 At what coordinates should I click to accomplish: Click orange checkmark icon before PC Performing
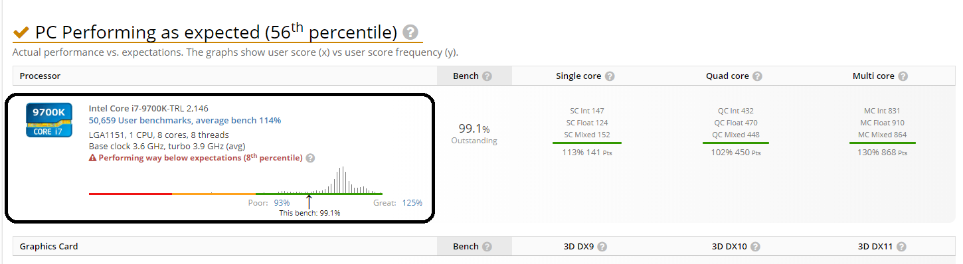pyautogui.click(x=21, y=32)
